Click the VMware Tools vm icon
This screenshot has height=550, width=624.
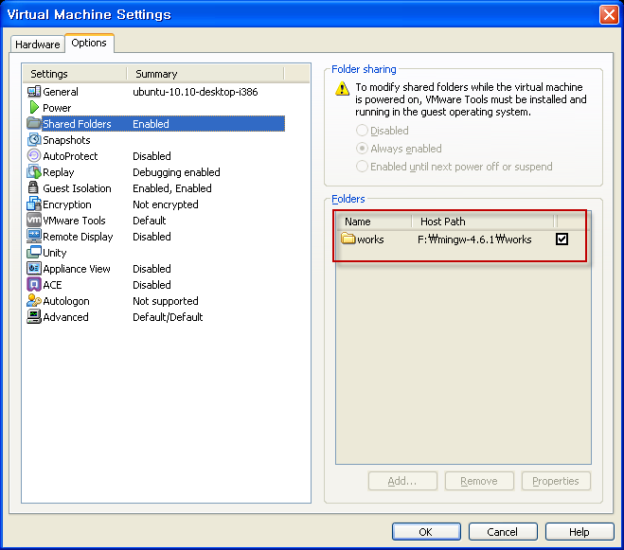(34, 220)
